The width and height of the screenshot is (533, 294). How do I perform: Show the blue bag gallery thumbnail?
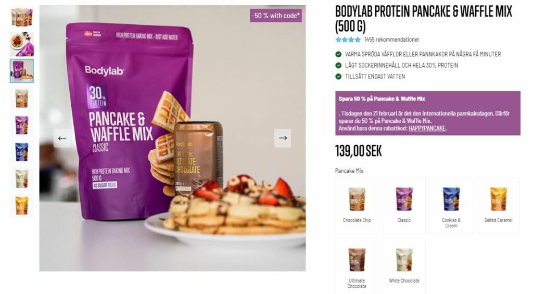22,152
